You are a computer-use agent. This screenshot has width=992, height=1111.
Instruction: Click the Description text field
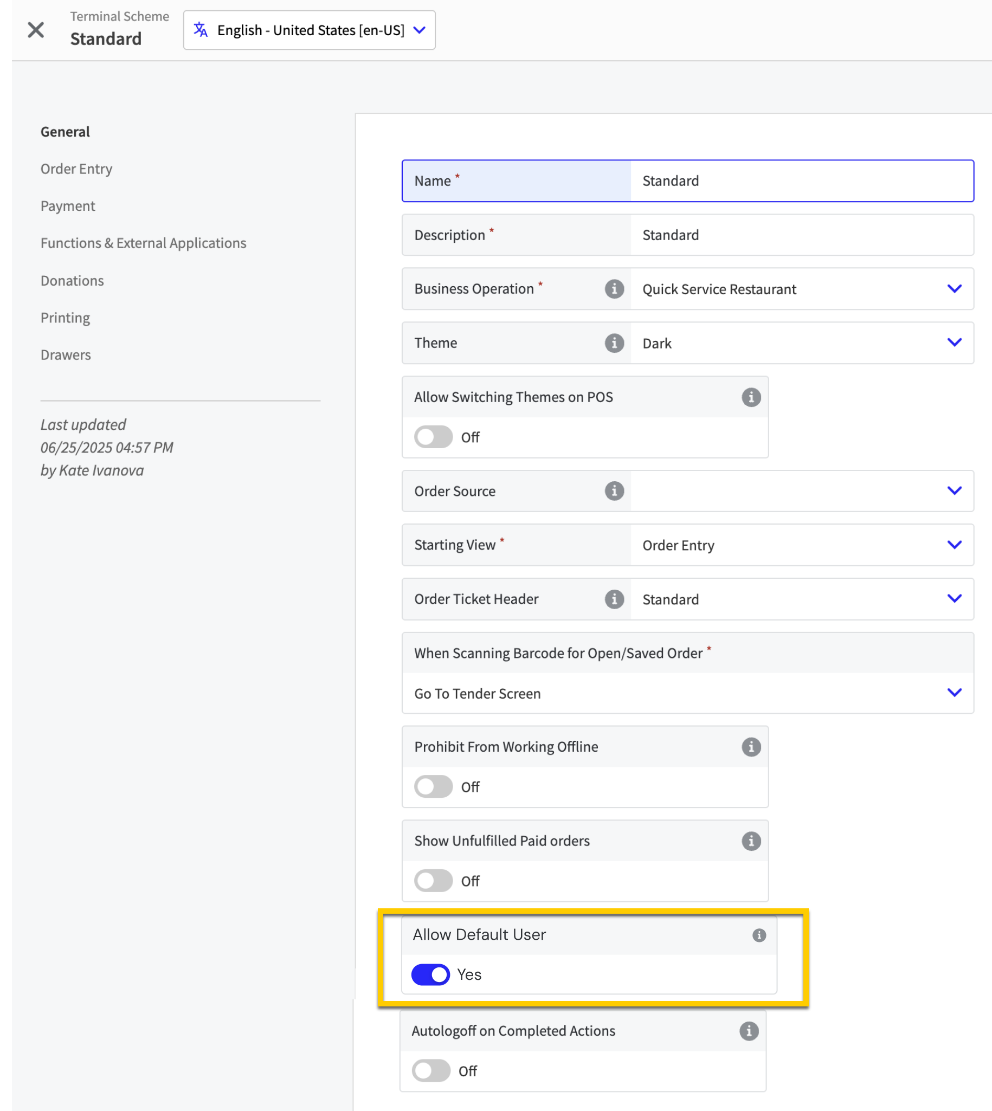801,235
